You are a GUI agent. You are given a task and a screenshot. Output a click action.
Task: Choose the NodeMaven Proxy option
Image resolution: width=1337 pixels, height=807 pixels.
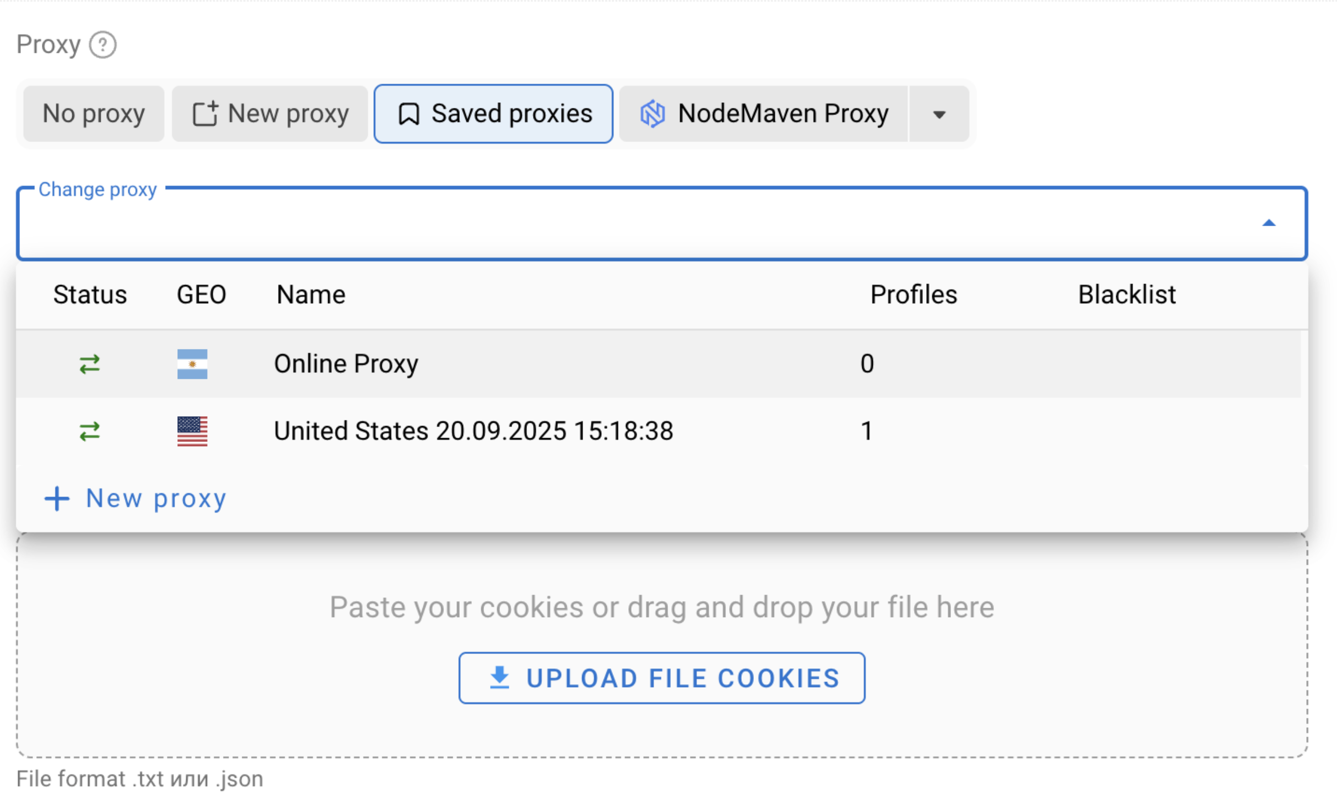pos(764,114)
